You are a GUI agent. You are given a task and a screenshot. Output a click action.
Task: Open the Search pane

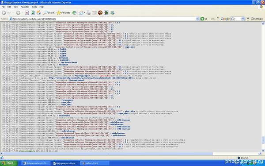tap(49, 13)
